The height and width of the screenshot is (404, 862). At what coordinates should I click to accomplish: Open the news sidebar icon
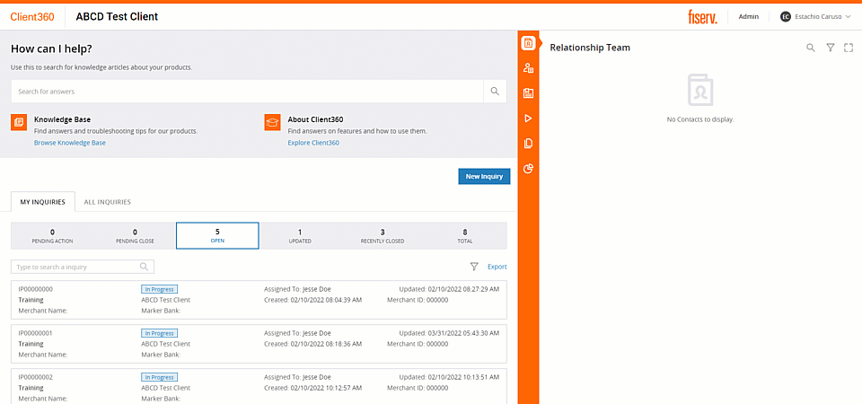coord(528,92)
